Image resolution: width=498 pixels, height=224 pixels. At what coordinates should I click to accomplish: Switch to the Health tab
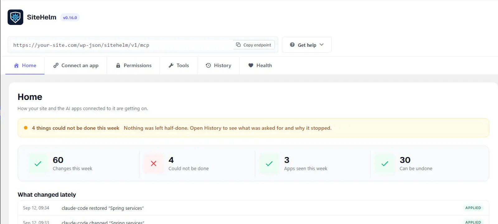coord(260,65)
